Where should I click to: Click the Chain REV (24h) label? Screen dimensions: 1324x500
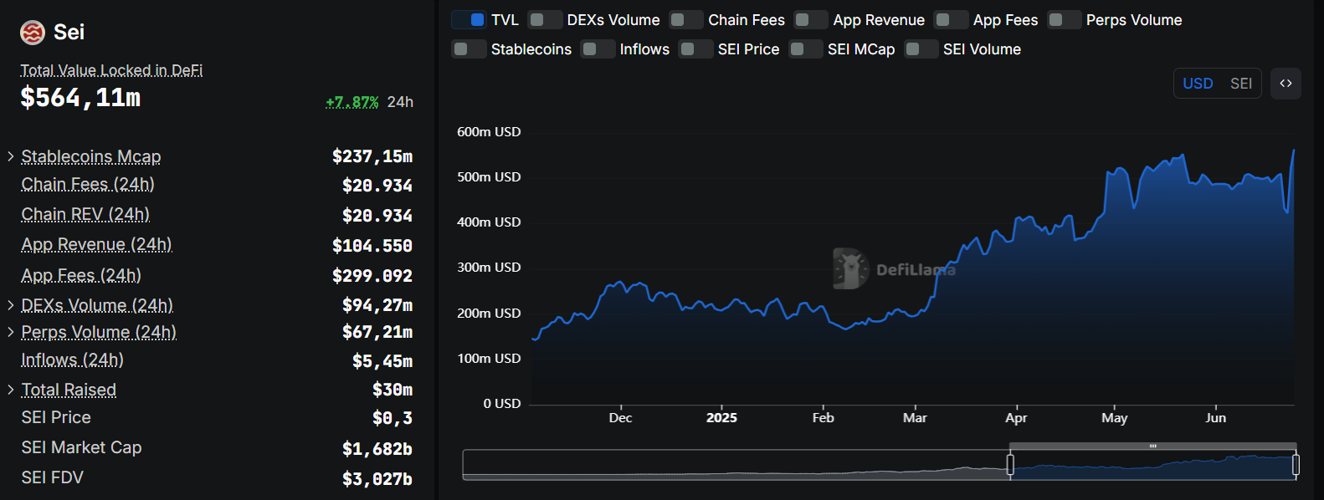(85, 214)
